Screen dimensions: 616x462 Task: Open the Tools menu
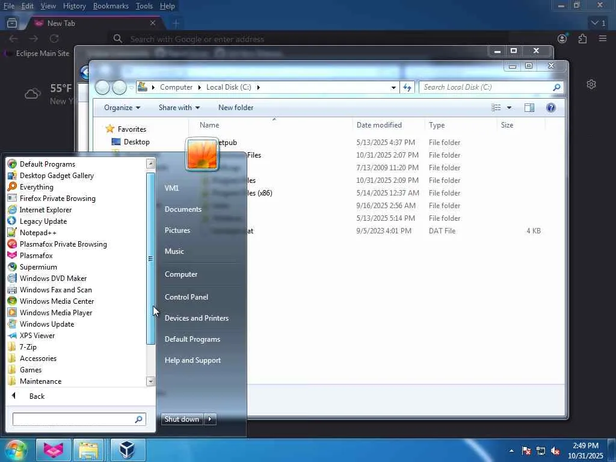[x=144, y=6]
